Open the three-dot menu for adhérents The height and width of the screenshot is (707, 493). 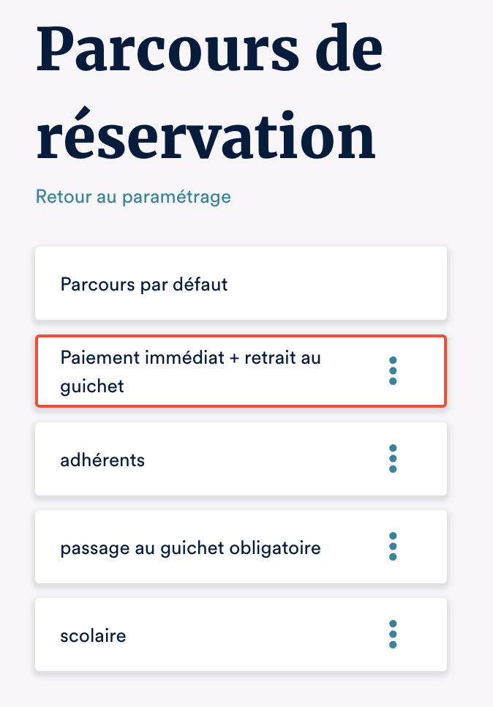click(393, 459)
